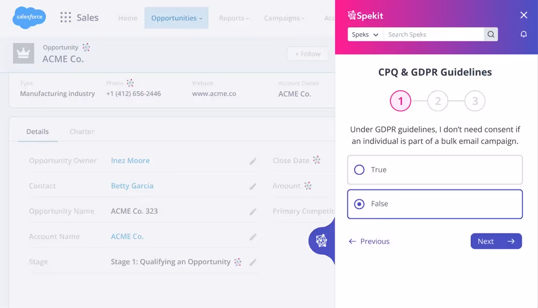Expand the Reports menu
The image size is (538, 308).
234,18
